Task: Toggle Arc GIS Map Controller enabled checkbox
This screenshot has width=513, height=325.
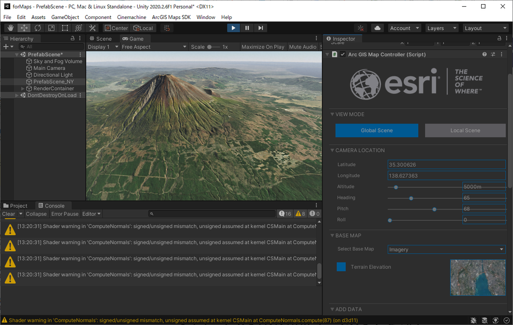Action: coord(343,54)
